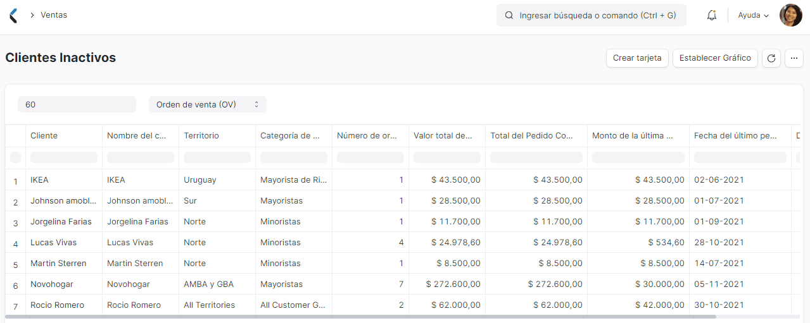The width and height of the screenshot is (810, 323).
Task: Click the Cliente column header
Action: coord(63,135)
